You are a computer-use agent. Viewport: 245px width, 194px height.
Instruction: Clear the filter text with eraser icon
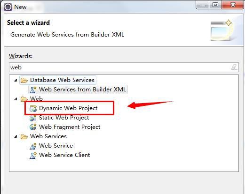point(234,67)
